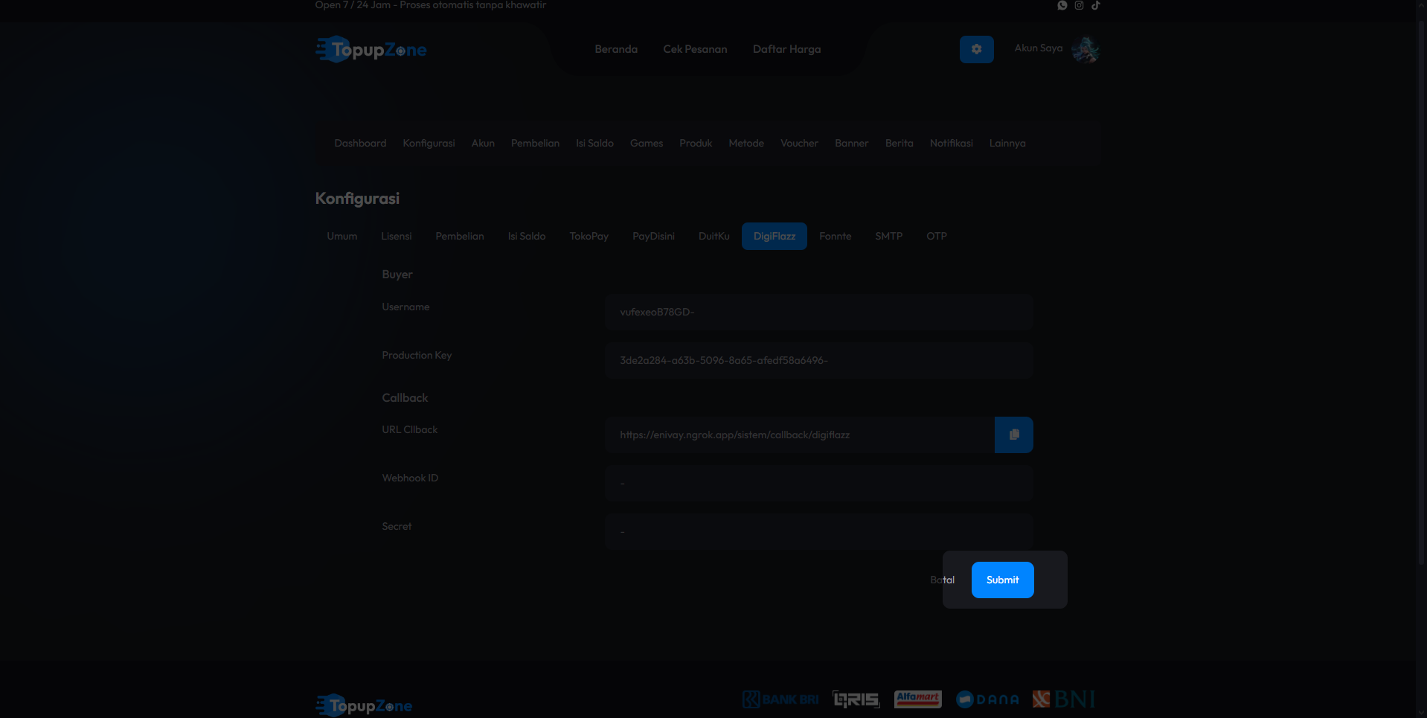This screenshot has height=718, width=1427.
Task: Click the blue gear settings button
Action: [976, 49]
